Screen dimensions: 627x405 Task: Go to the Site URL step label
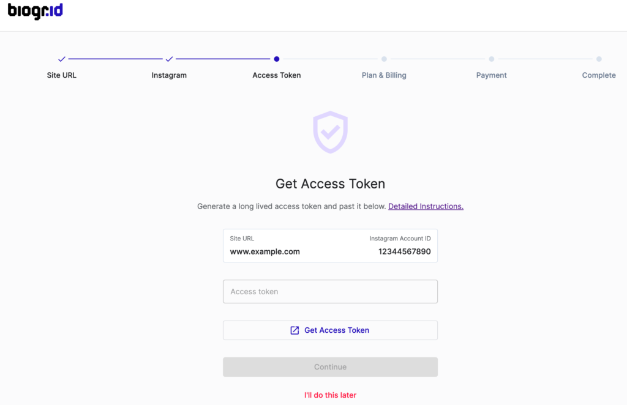[x=62, y=75]
